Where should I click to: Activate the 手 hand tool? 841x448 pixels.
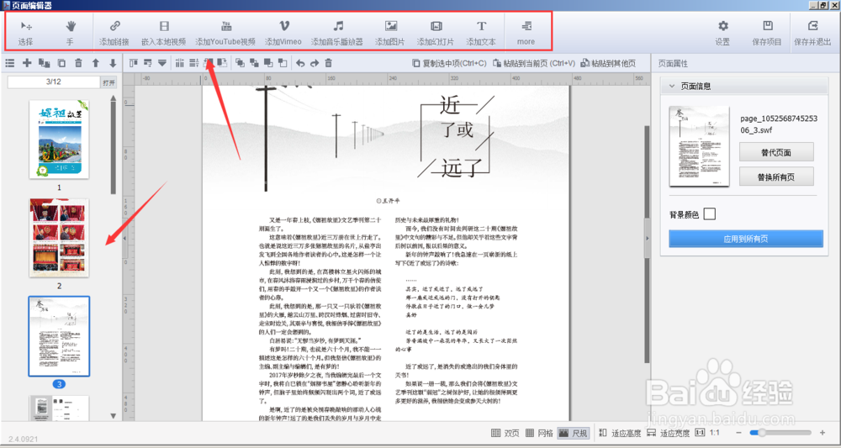click(71, 32)
